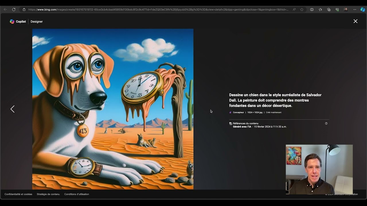Click the 'Généré avec l'IA' text
Screen dimensions: 367x206
(x=242, y=127)
